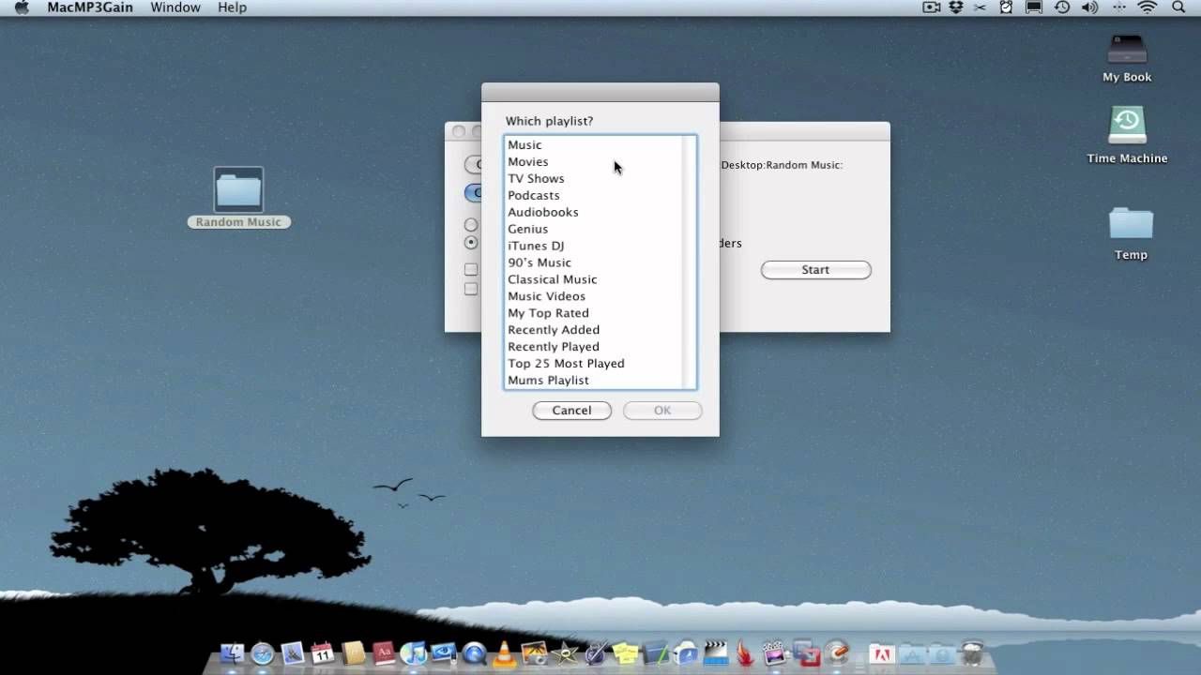This screenshot has width=1201, height=675.
Task: Open iPhoto icon in the Dock
Action: (534, 653)
